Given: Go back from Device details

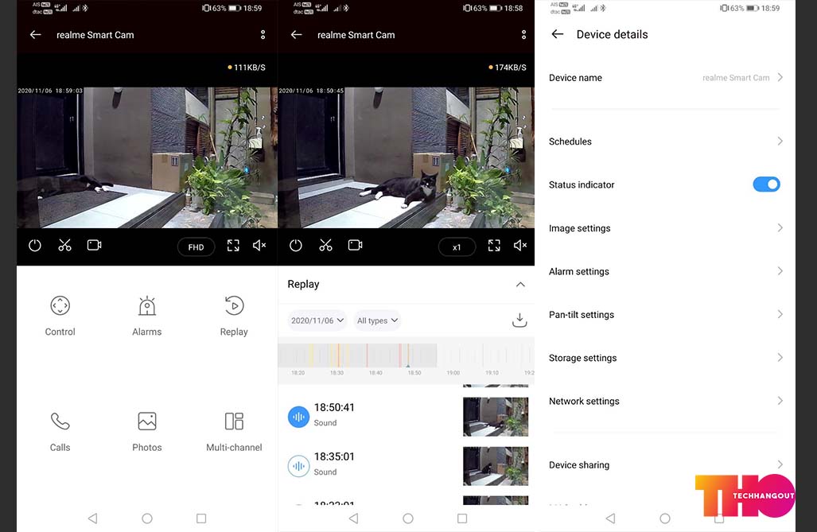Looking at the screenshot, I should [x=558, y=34].
